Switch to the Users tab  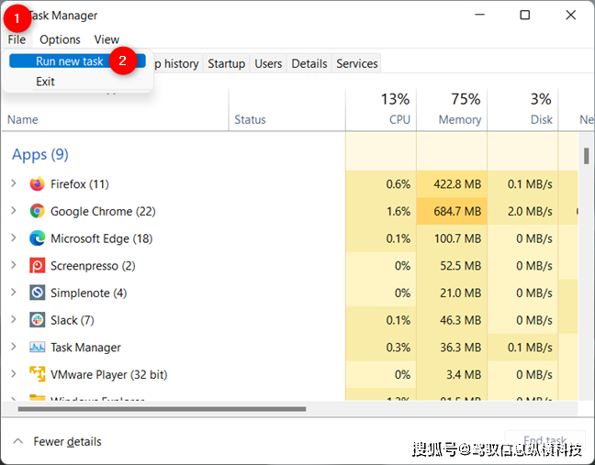[x=268, y=63]
